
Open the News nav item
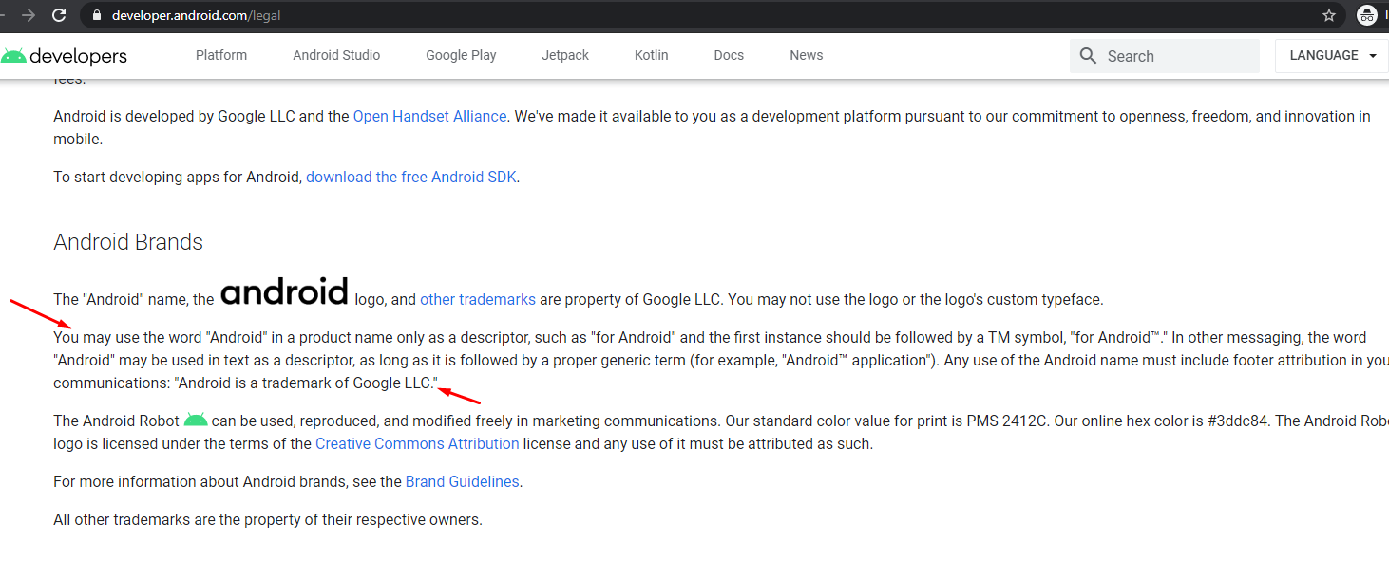(807, 55)
